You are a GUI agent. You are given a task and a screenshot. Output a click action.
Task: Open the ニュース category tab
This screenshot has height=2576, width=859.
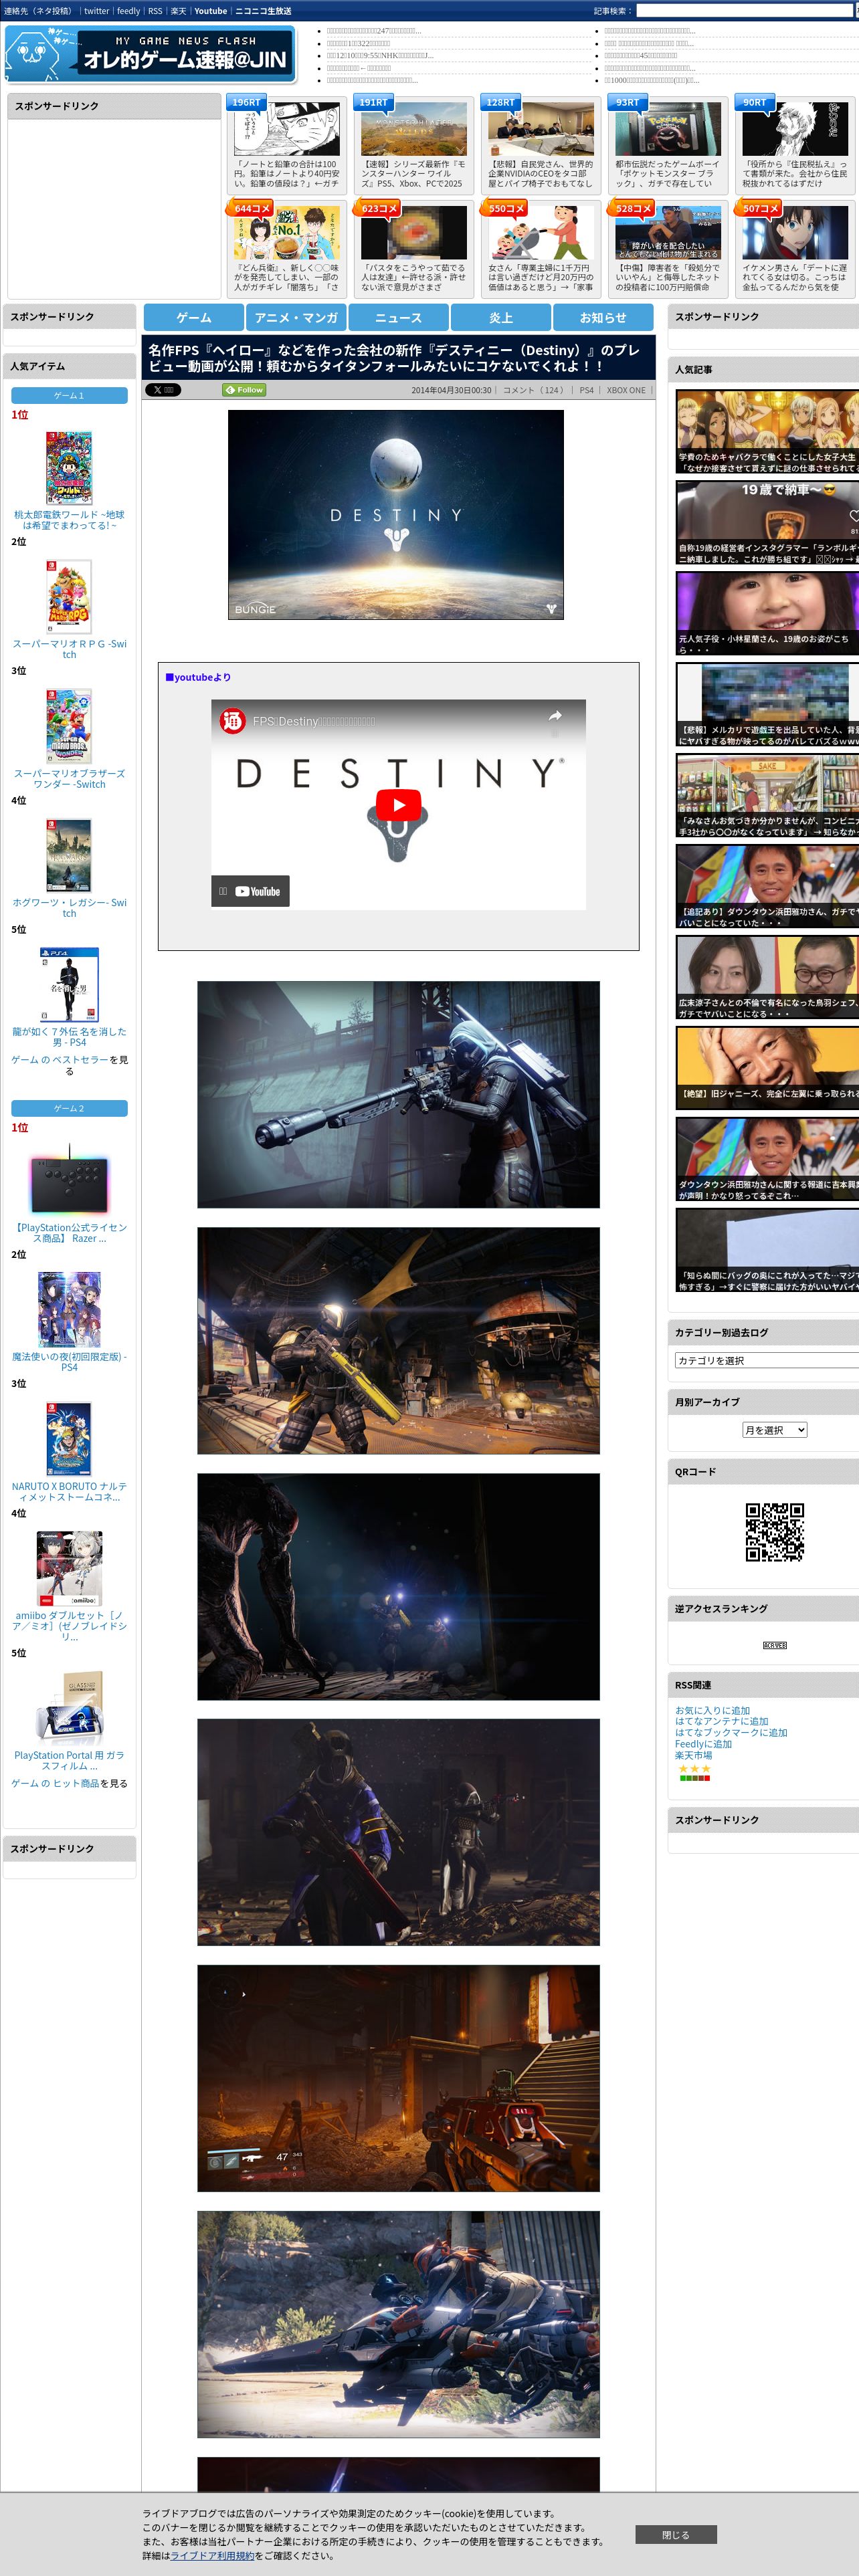398,317
